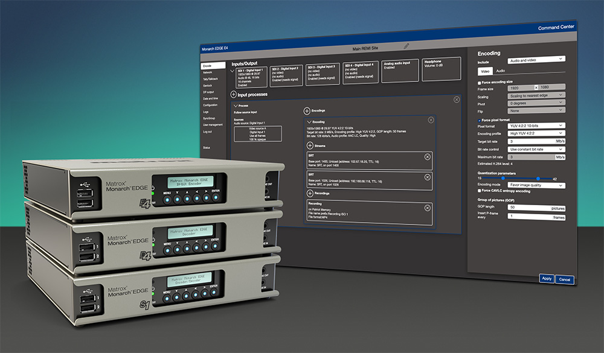Switch to the Audio tab
The image size is (604, 353).
(x=500, y=71)
